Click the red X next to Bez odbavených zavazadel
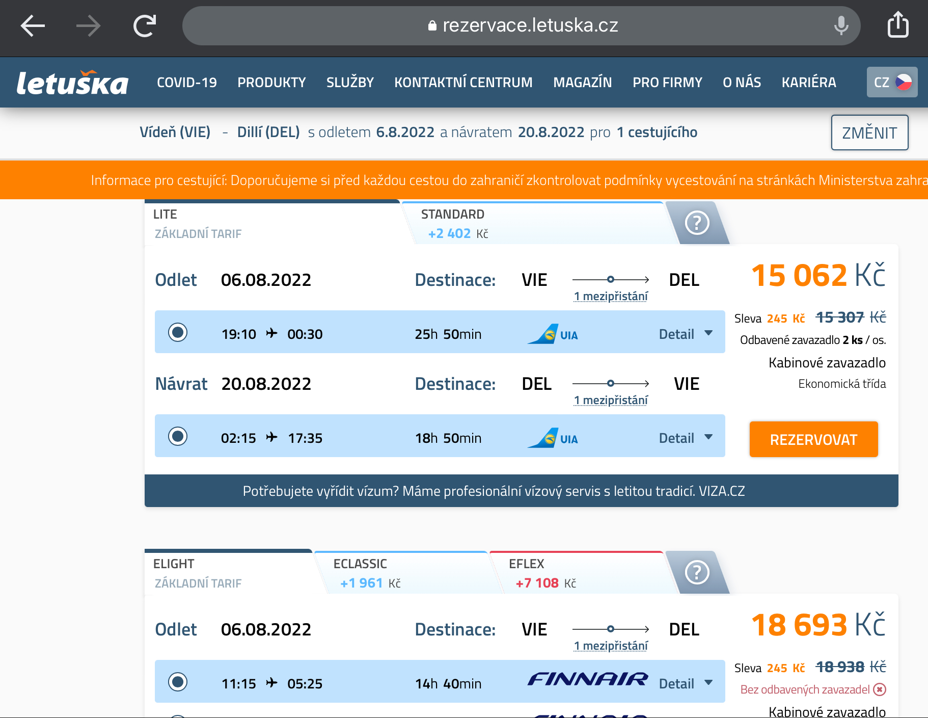Screen dimensions: 928x718 tap(880, 689)
